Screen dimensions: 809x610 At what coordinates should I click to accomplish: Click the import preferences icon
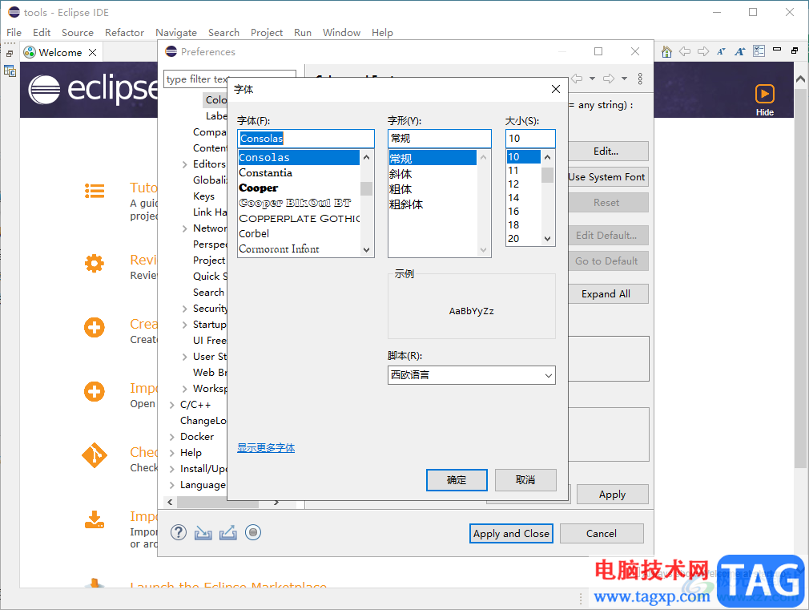[x=203, y=532]
